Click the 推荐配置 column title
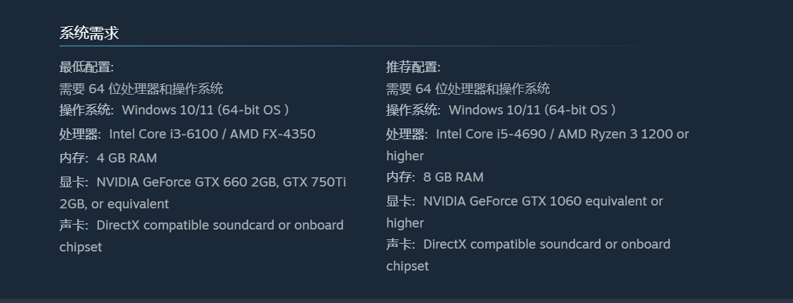The image size is (793, 303). point(413,67)
